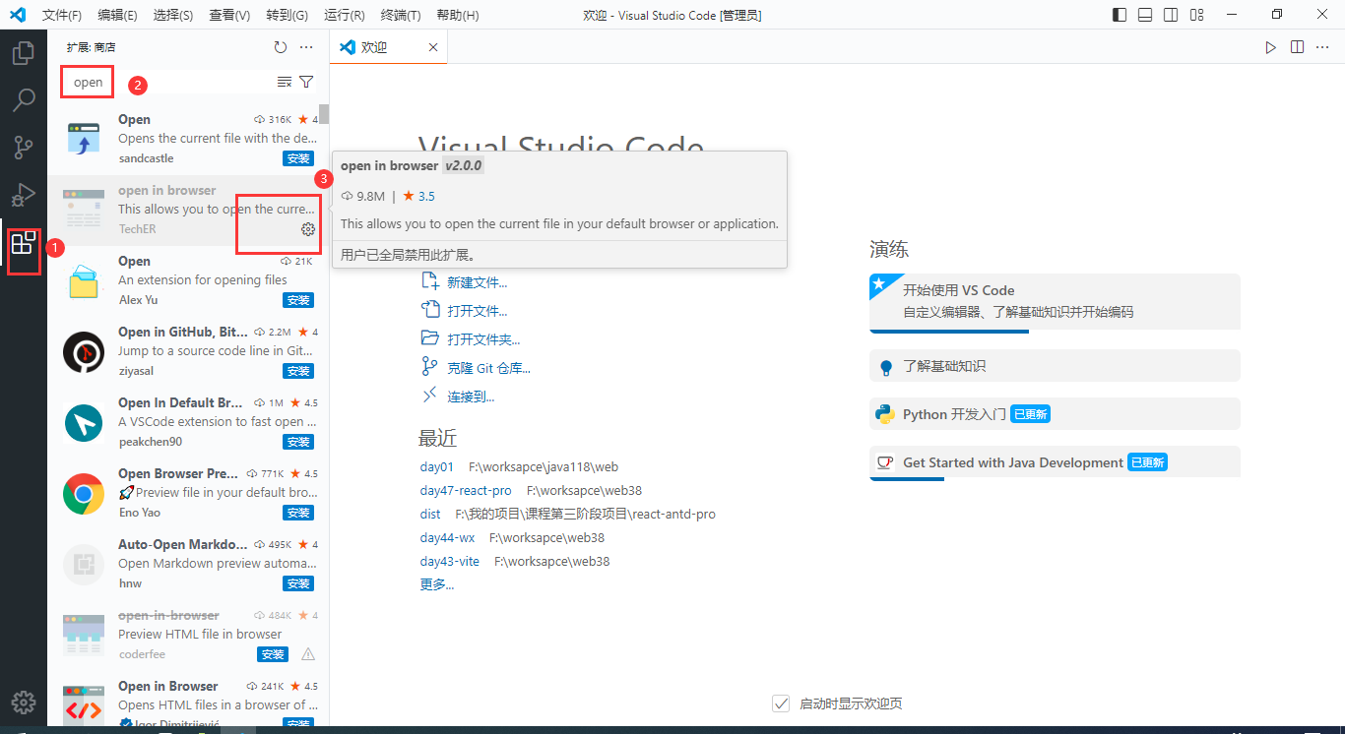Viewport: 1345px width, 734px height.
Task: Open the 了解基础知识 walkthrough
Action: [x=1055, y=366]
